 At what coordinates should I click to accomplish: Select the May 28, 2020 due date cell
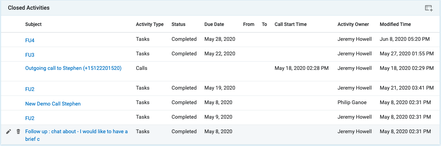tap(220, 39)
